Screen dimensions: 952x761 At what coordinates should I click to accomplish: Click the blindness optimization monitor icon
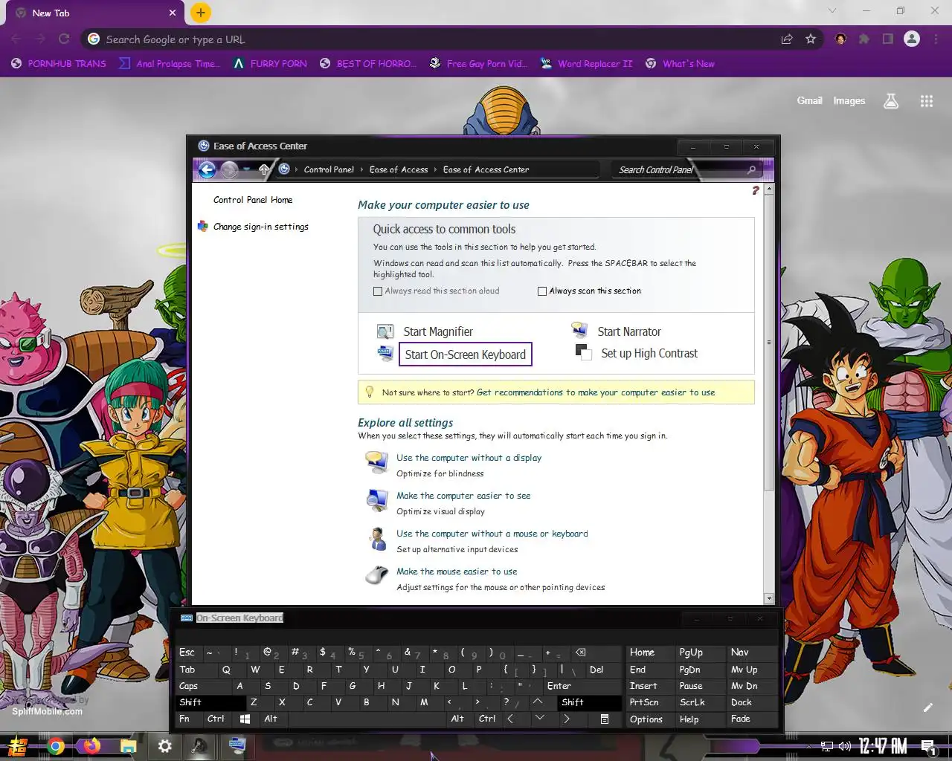pos(377,462)
